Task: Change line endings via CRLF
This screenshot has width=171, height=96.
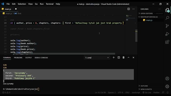Action: click(127, 93)
